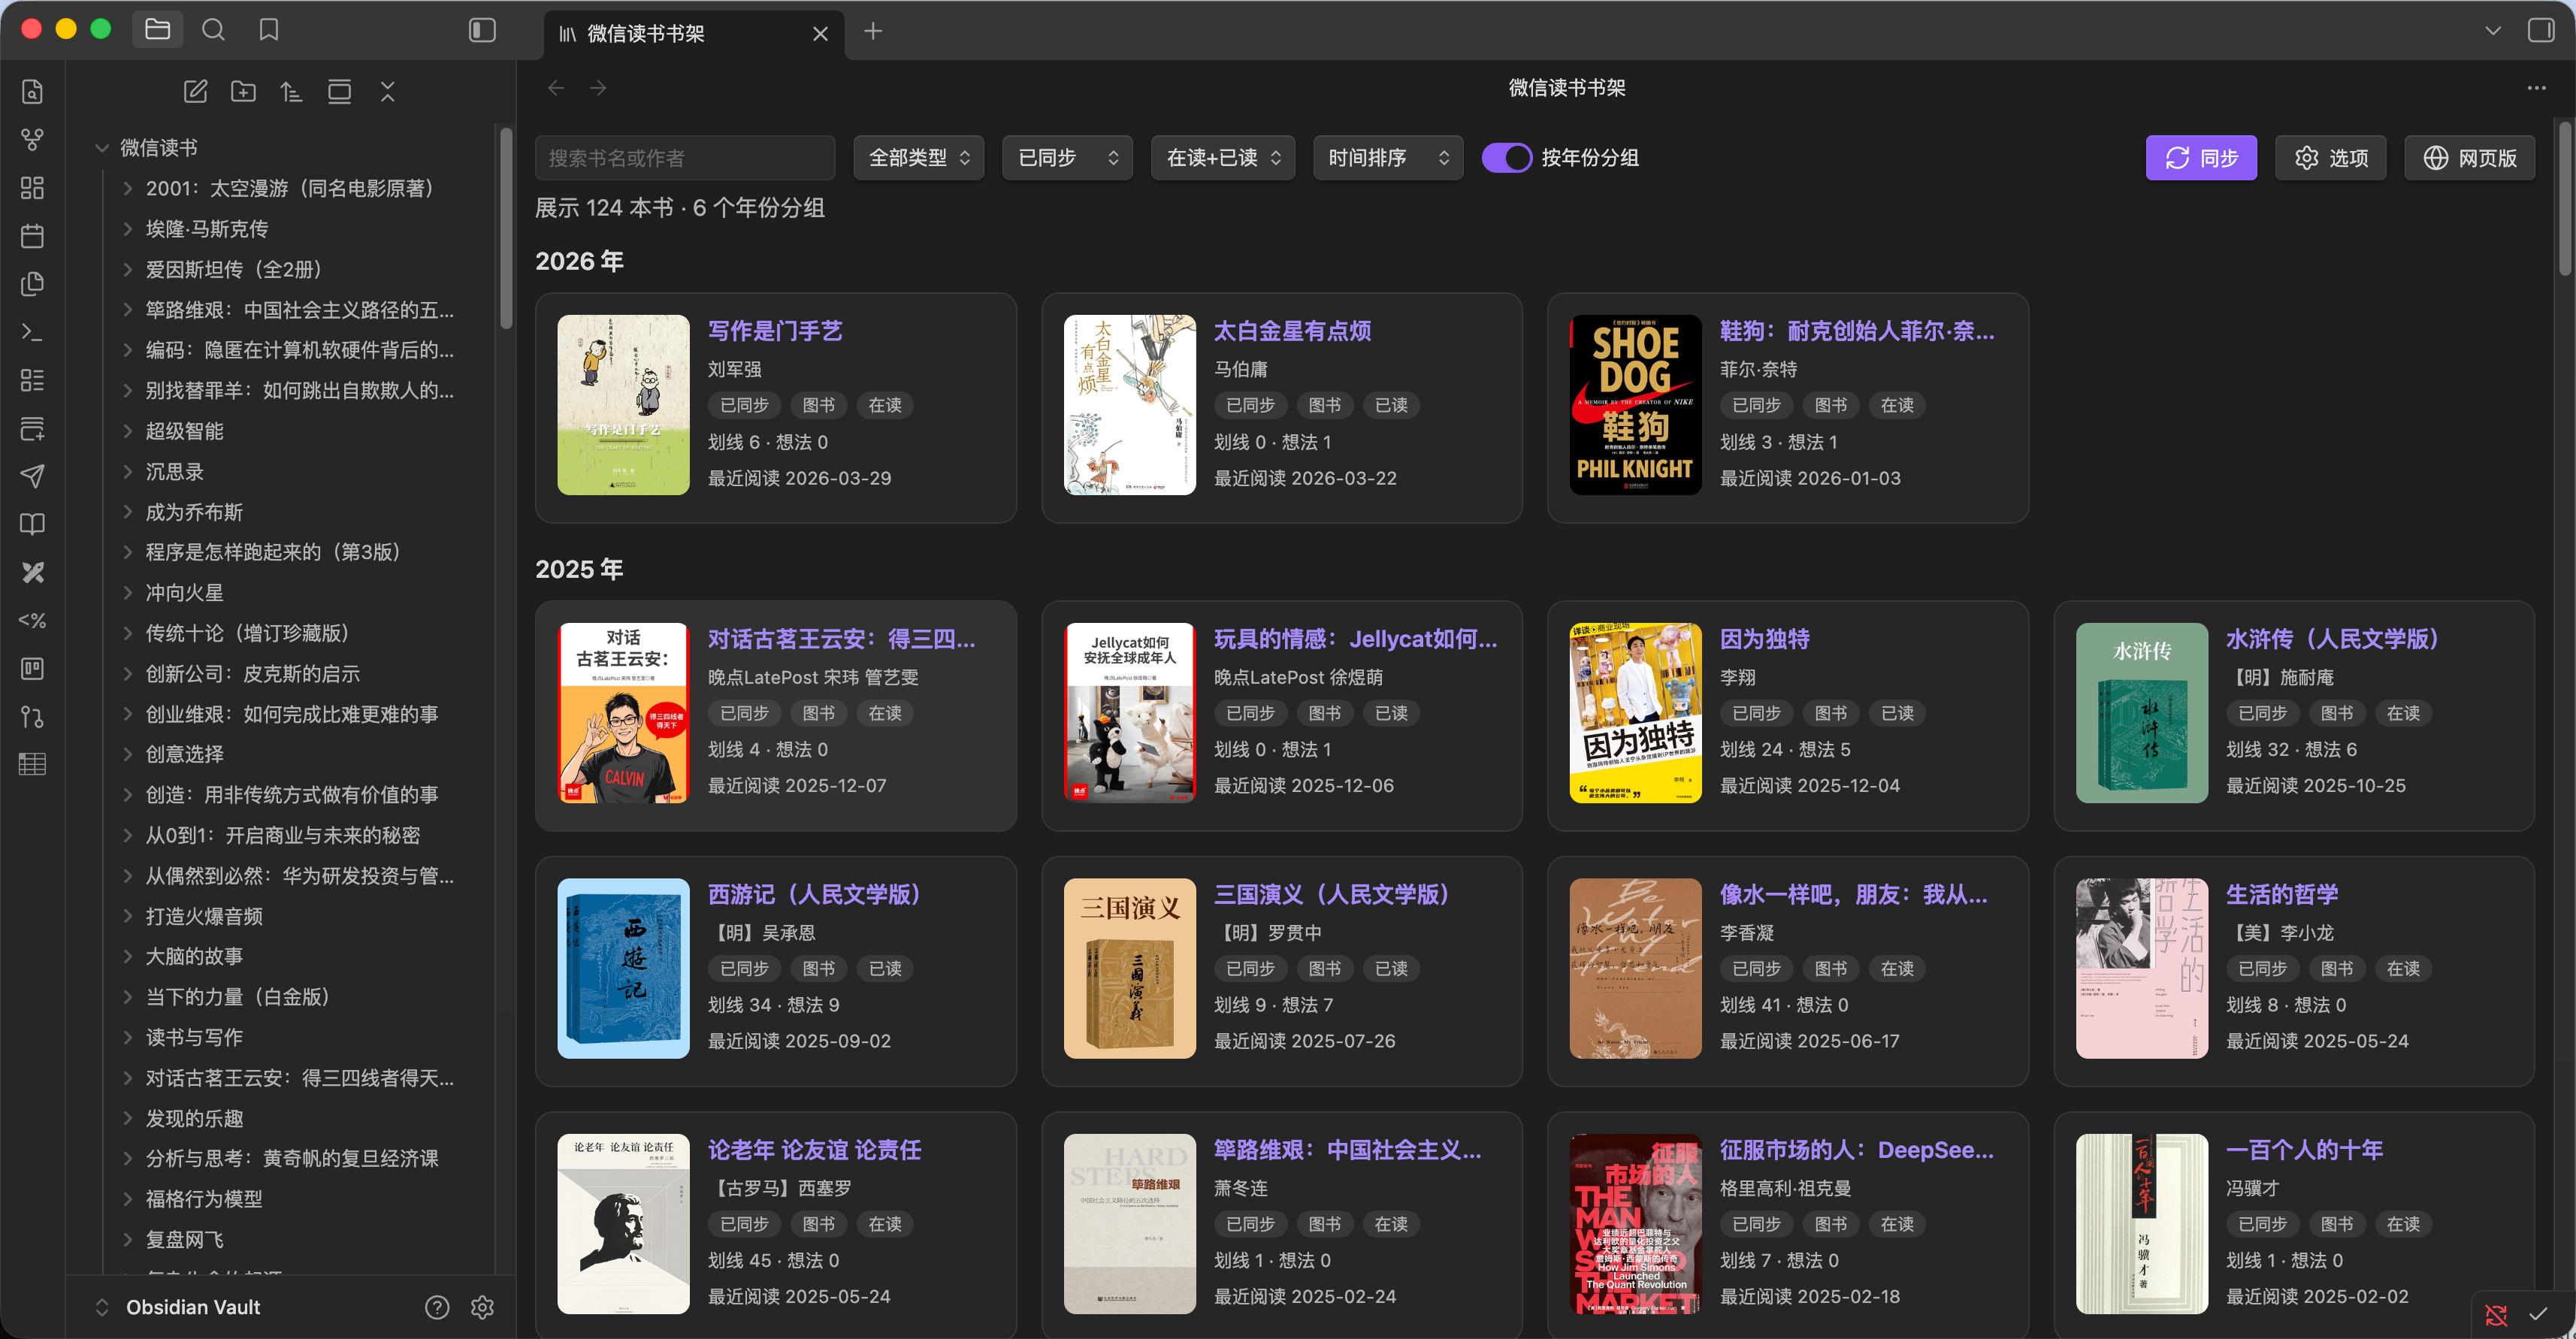Click the collapse all folders icon
This screenshot has height=1339, width=2576.
tap(388, 92)
